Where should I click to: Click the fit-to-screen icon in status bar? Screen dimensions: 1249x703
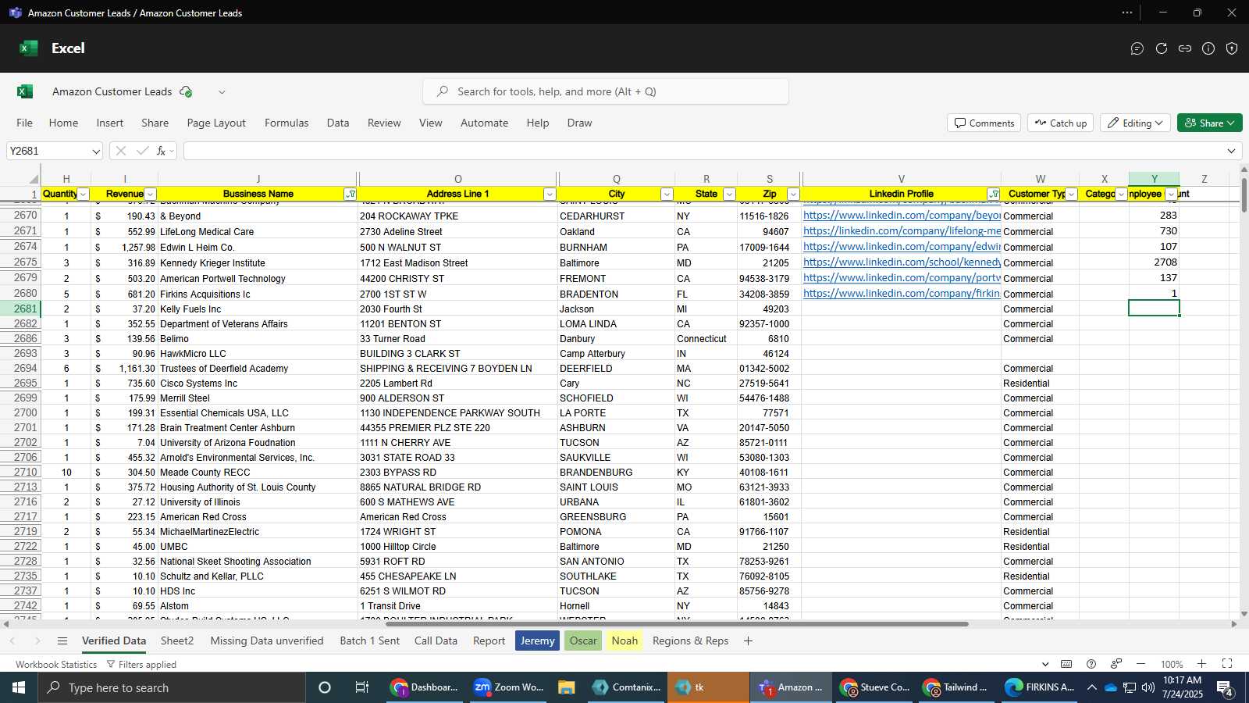pyautogui.click(x=1227, y=664)
